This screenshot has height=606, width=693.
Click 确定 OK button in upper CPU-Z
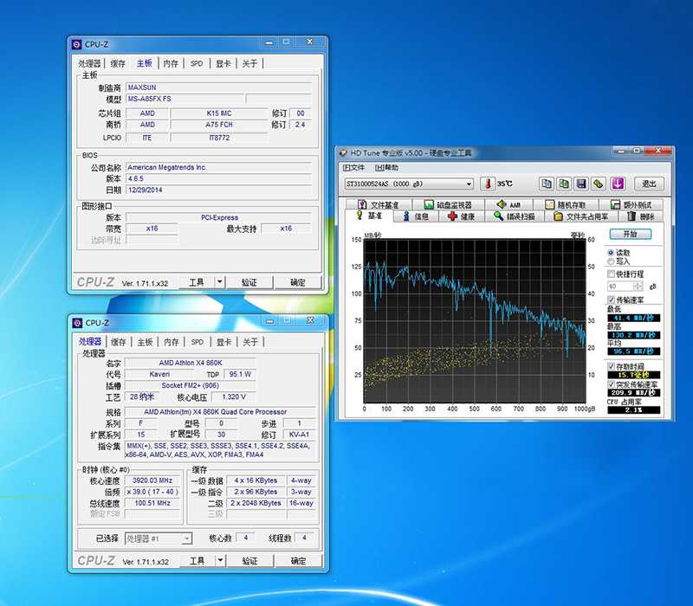point(297,282)
